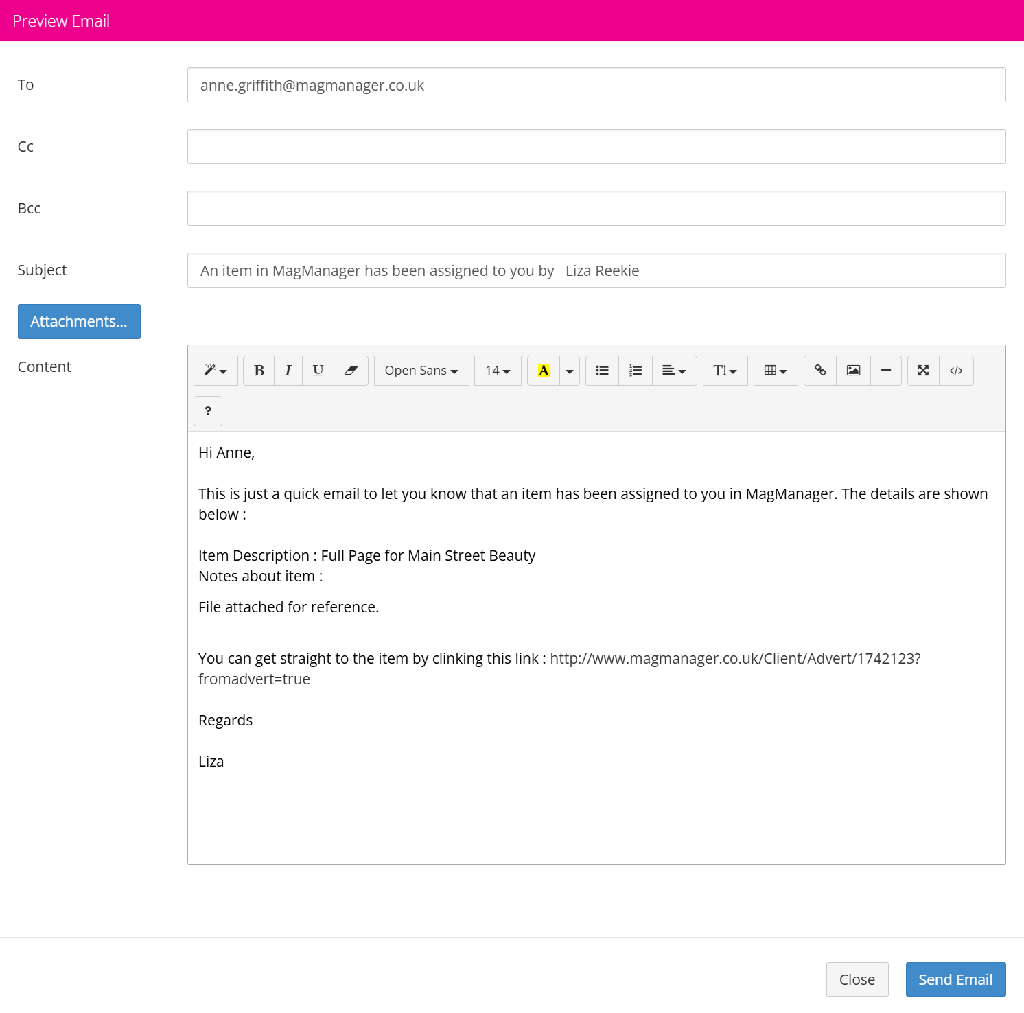Open the Attachments button

coord(79,321)
